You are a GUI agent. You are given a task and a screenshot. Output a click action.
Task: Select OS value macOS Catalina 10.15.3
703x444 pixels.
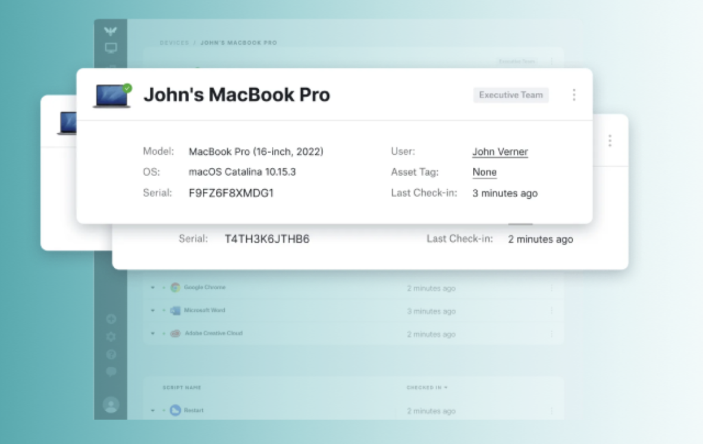click(242, 172)
